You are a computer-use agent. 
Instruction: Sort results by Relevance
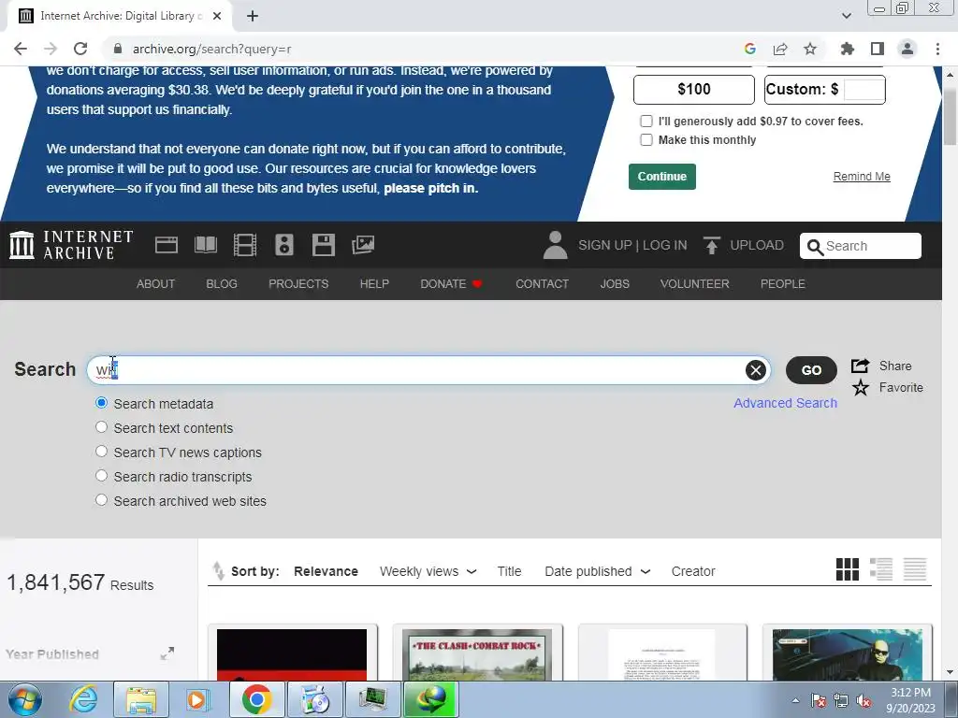pyautogui.click(x=326, y=571)
